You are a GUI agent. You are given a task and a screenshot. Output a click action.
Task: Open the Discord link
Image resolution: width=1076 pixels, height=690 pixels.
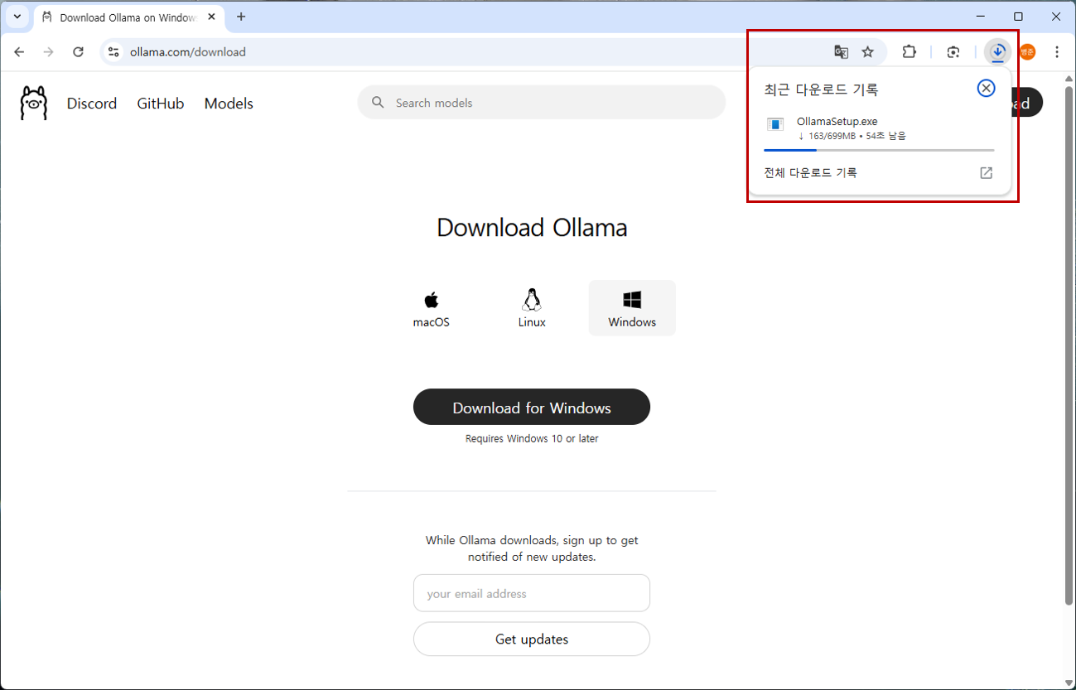click(92, 104)
